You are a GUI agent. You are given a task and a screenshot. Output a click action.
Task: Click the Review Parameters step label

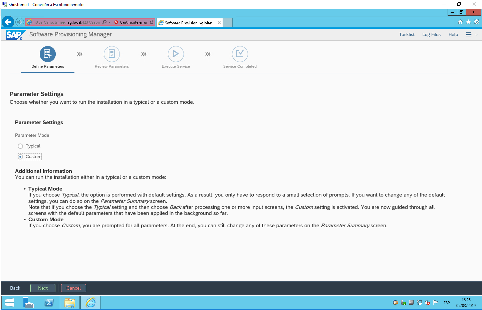[x=112, y=66]
